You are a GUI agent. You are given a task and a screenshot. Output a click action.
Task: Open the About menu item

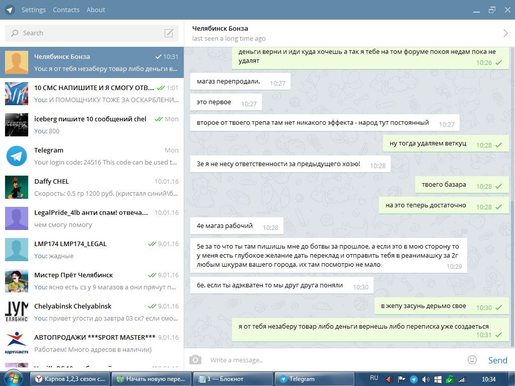pos(96,10)
